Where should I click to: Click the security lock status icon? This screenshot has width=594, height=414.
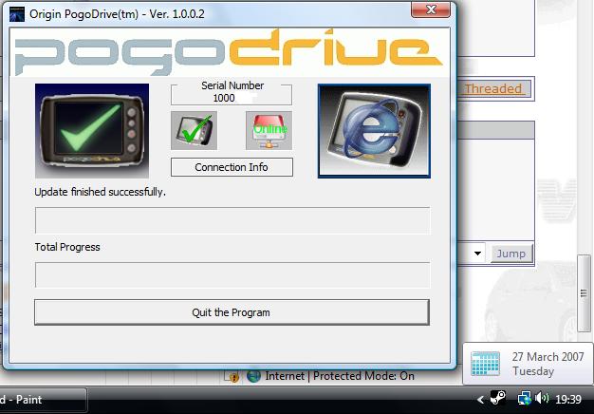tap(232, 376)
